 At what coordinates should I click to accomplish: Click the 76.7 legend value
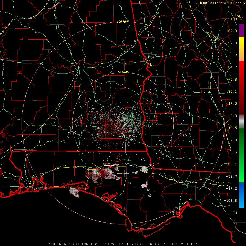[x=233, y=55]
